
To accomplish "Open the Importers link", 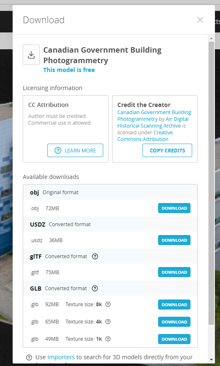I will point(61,357).
